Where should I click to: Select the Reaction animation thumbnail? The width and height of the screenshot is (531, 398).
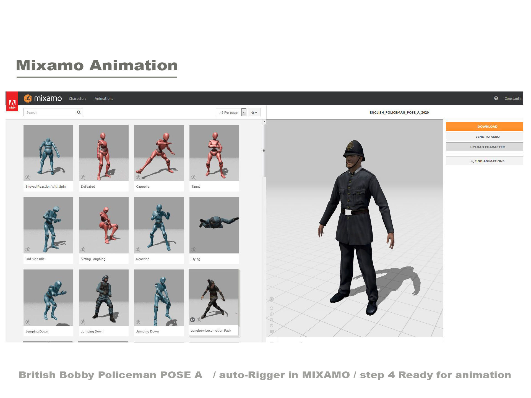[x=159, y=225]
